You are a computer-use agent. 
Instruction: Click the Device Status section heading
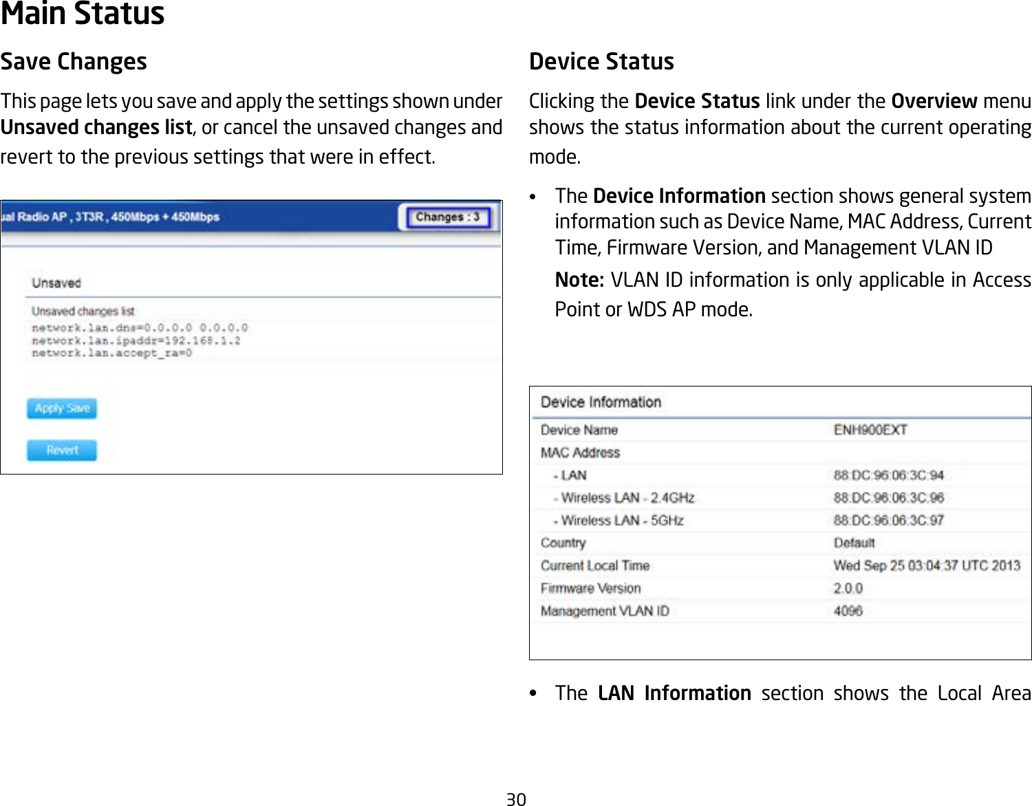pos(601,61)
